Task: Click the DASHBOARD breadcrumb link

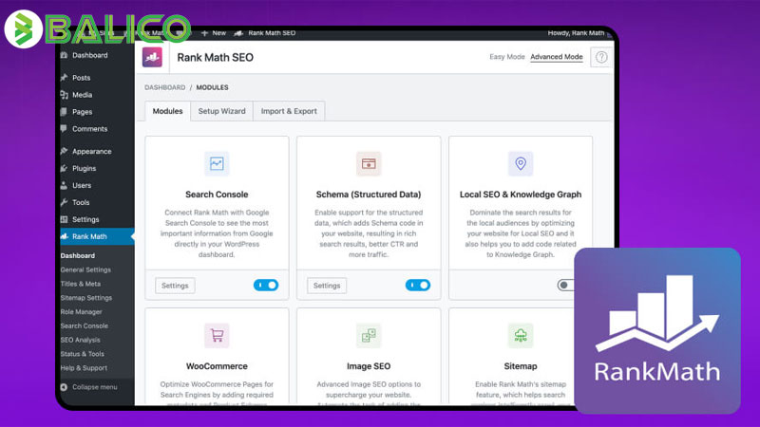Action: tap(164, 87)
